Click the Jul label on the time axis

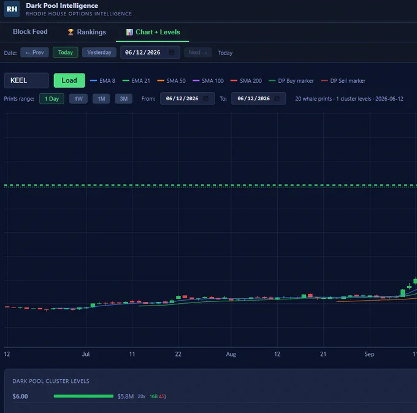(86, 354)
